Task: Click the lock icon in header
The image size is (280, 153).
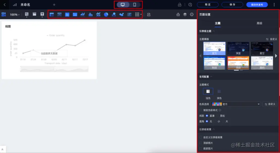Action: point(179,5)
